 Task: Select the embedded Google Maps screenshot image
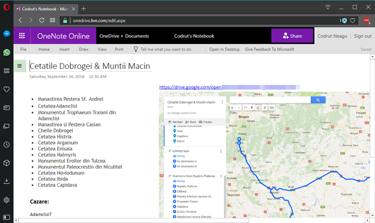coord(264,155)
